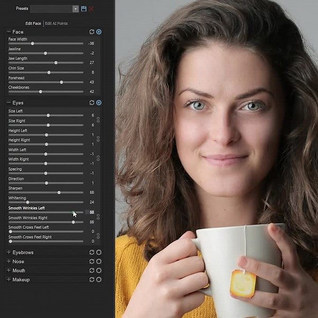Toggle link for Smooth Wrinkles Left/Right
Viewport: 318px width, 318px height.
click(98, 217)
